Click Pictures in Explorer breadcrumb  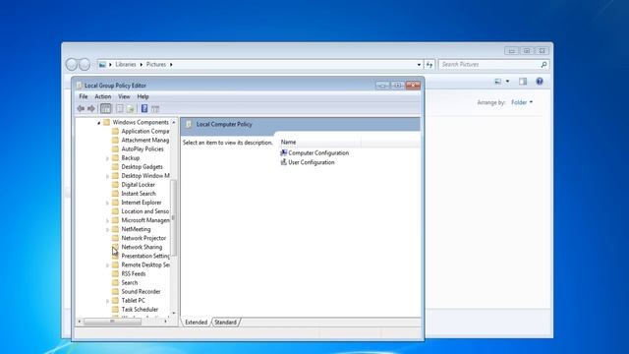coord(156,64)
